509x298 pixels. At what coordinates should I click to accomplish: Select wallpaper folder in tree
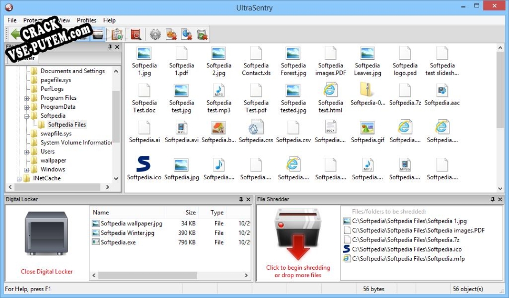(x=53, y=161)
